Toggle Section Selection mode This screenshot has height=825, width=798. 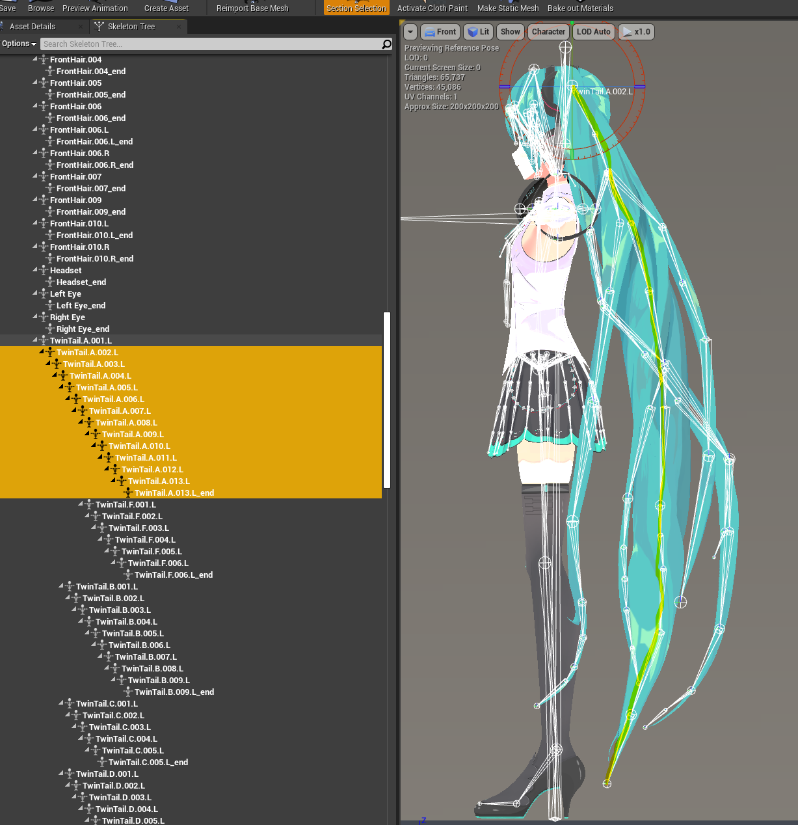point(356,8)
